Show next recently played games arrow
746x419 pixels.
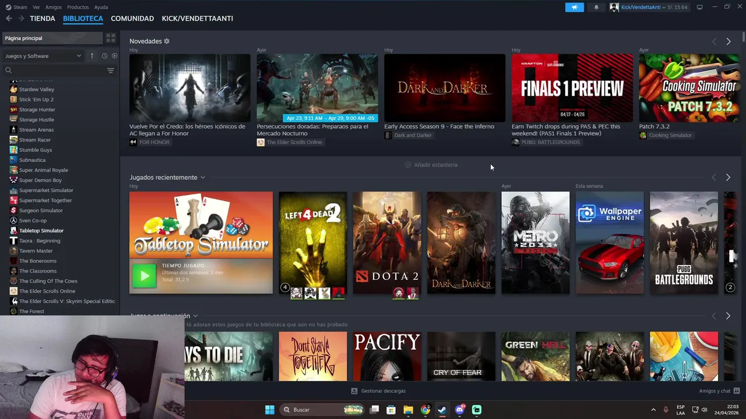[x=728, y=177]
